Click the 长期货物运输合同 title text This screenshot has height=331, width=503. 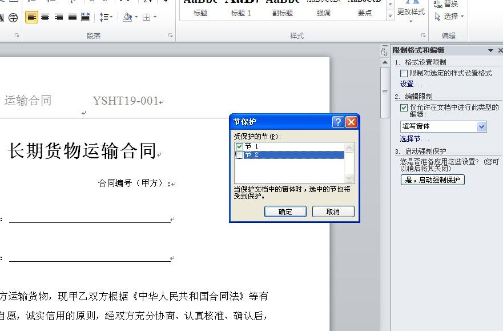pyautogui.click(x=82, y=150)
